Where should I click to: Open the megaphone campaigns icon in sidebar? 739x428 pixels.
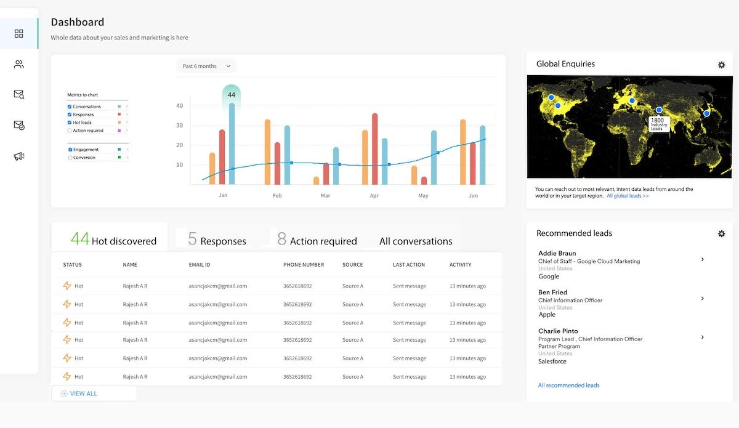pyautogui.click(x=18, y=156)
